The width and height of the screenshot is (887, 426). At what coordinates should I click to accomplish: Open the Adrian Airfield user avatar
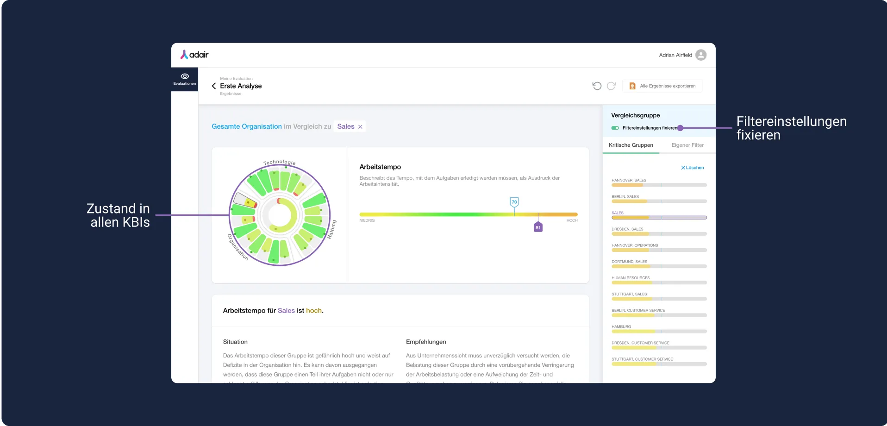pyautogui.click(x=701, y=55)
